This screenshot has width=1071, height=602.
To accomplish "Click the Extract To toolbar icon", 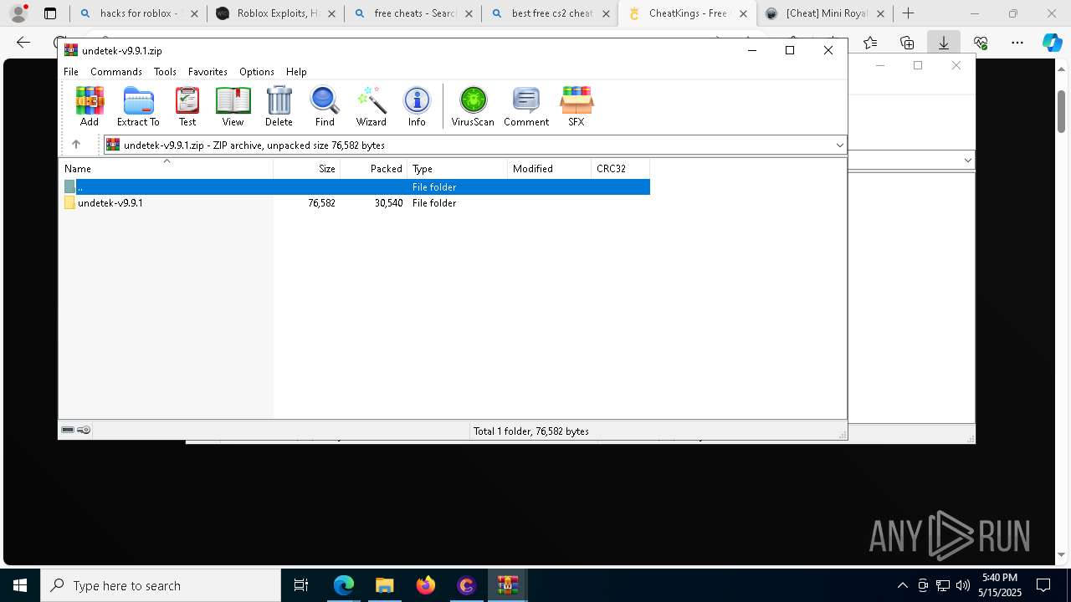I will (138, 106).
